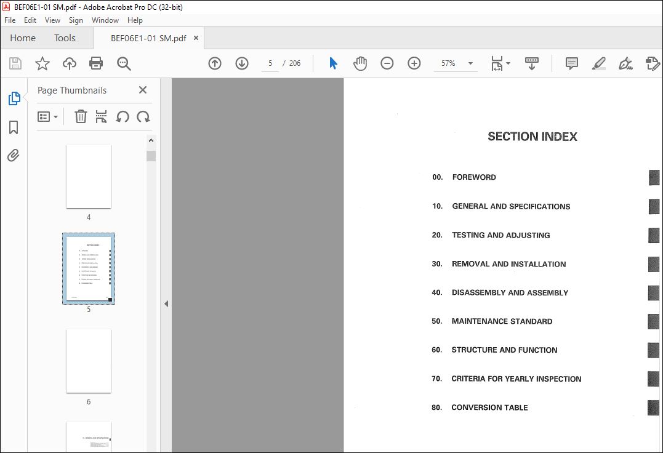This screenshot has width=663, height=453.
Task: Open the Window menu
Action: tap(105, 20)
